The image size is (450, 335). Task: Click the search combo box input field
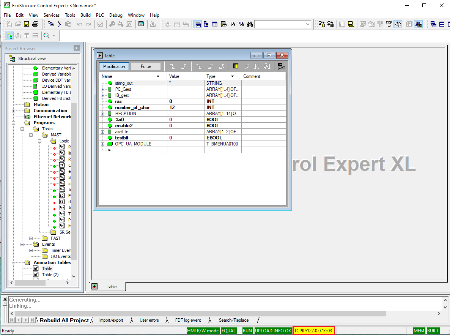(280, 24)
